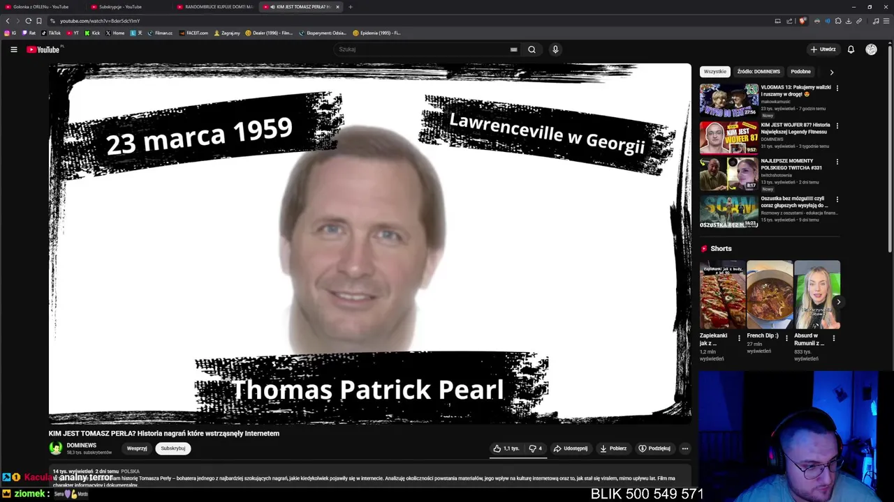Open the browser downloads icon
The image size is (894, 502).
pos(849,21)
